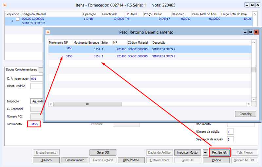Click the 10,0000 quantity cell

point(119,19)
